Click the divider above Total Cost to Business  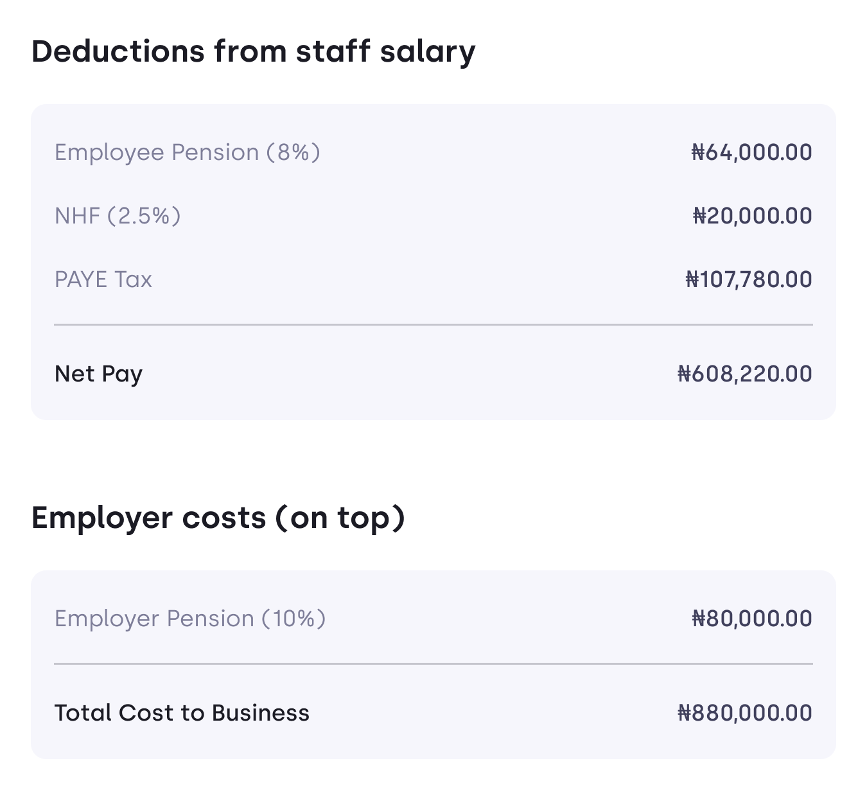coord(433,663)
